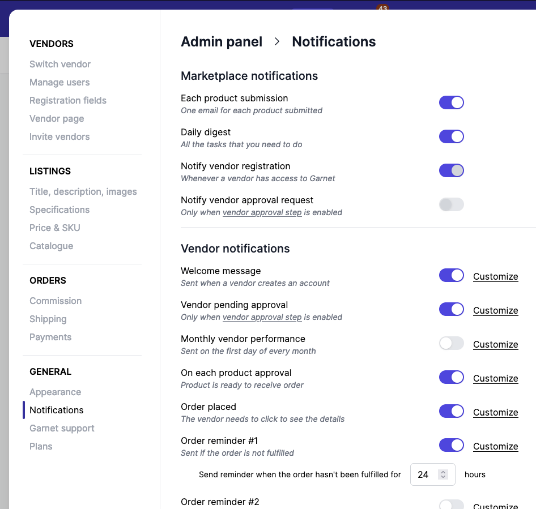Go to Price & SKU settings
The height and width of the screenshot is (509, 536).
54,228
